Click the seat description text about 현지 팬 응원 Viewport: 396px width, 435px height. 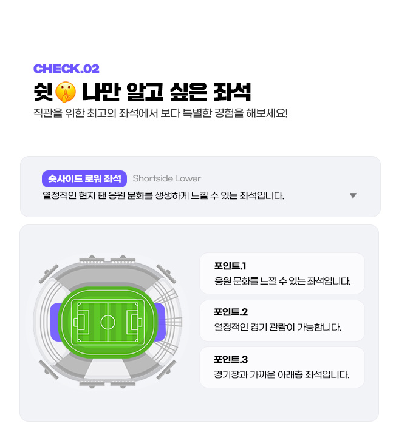click(x=163, y=195)
